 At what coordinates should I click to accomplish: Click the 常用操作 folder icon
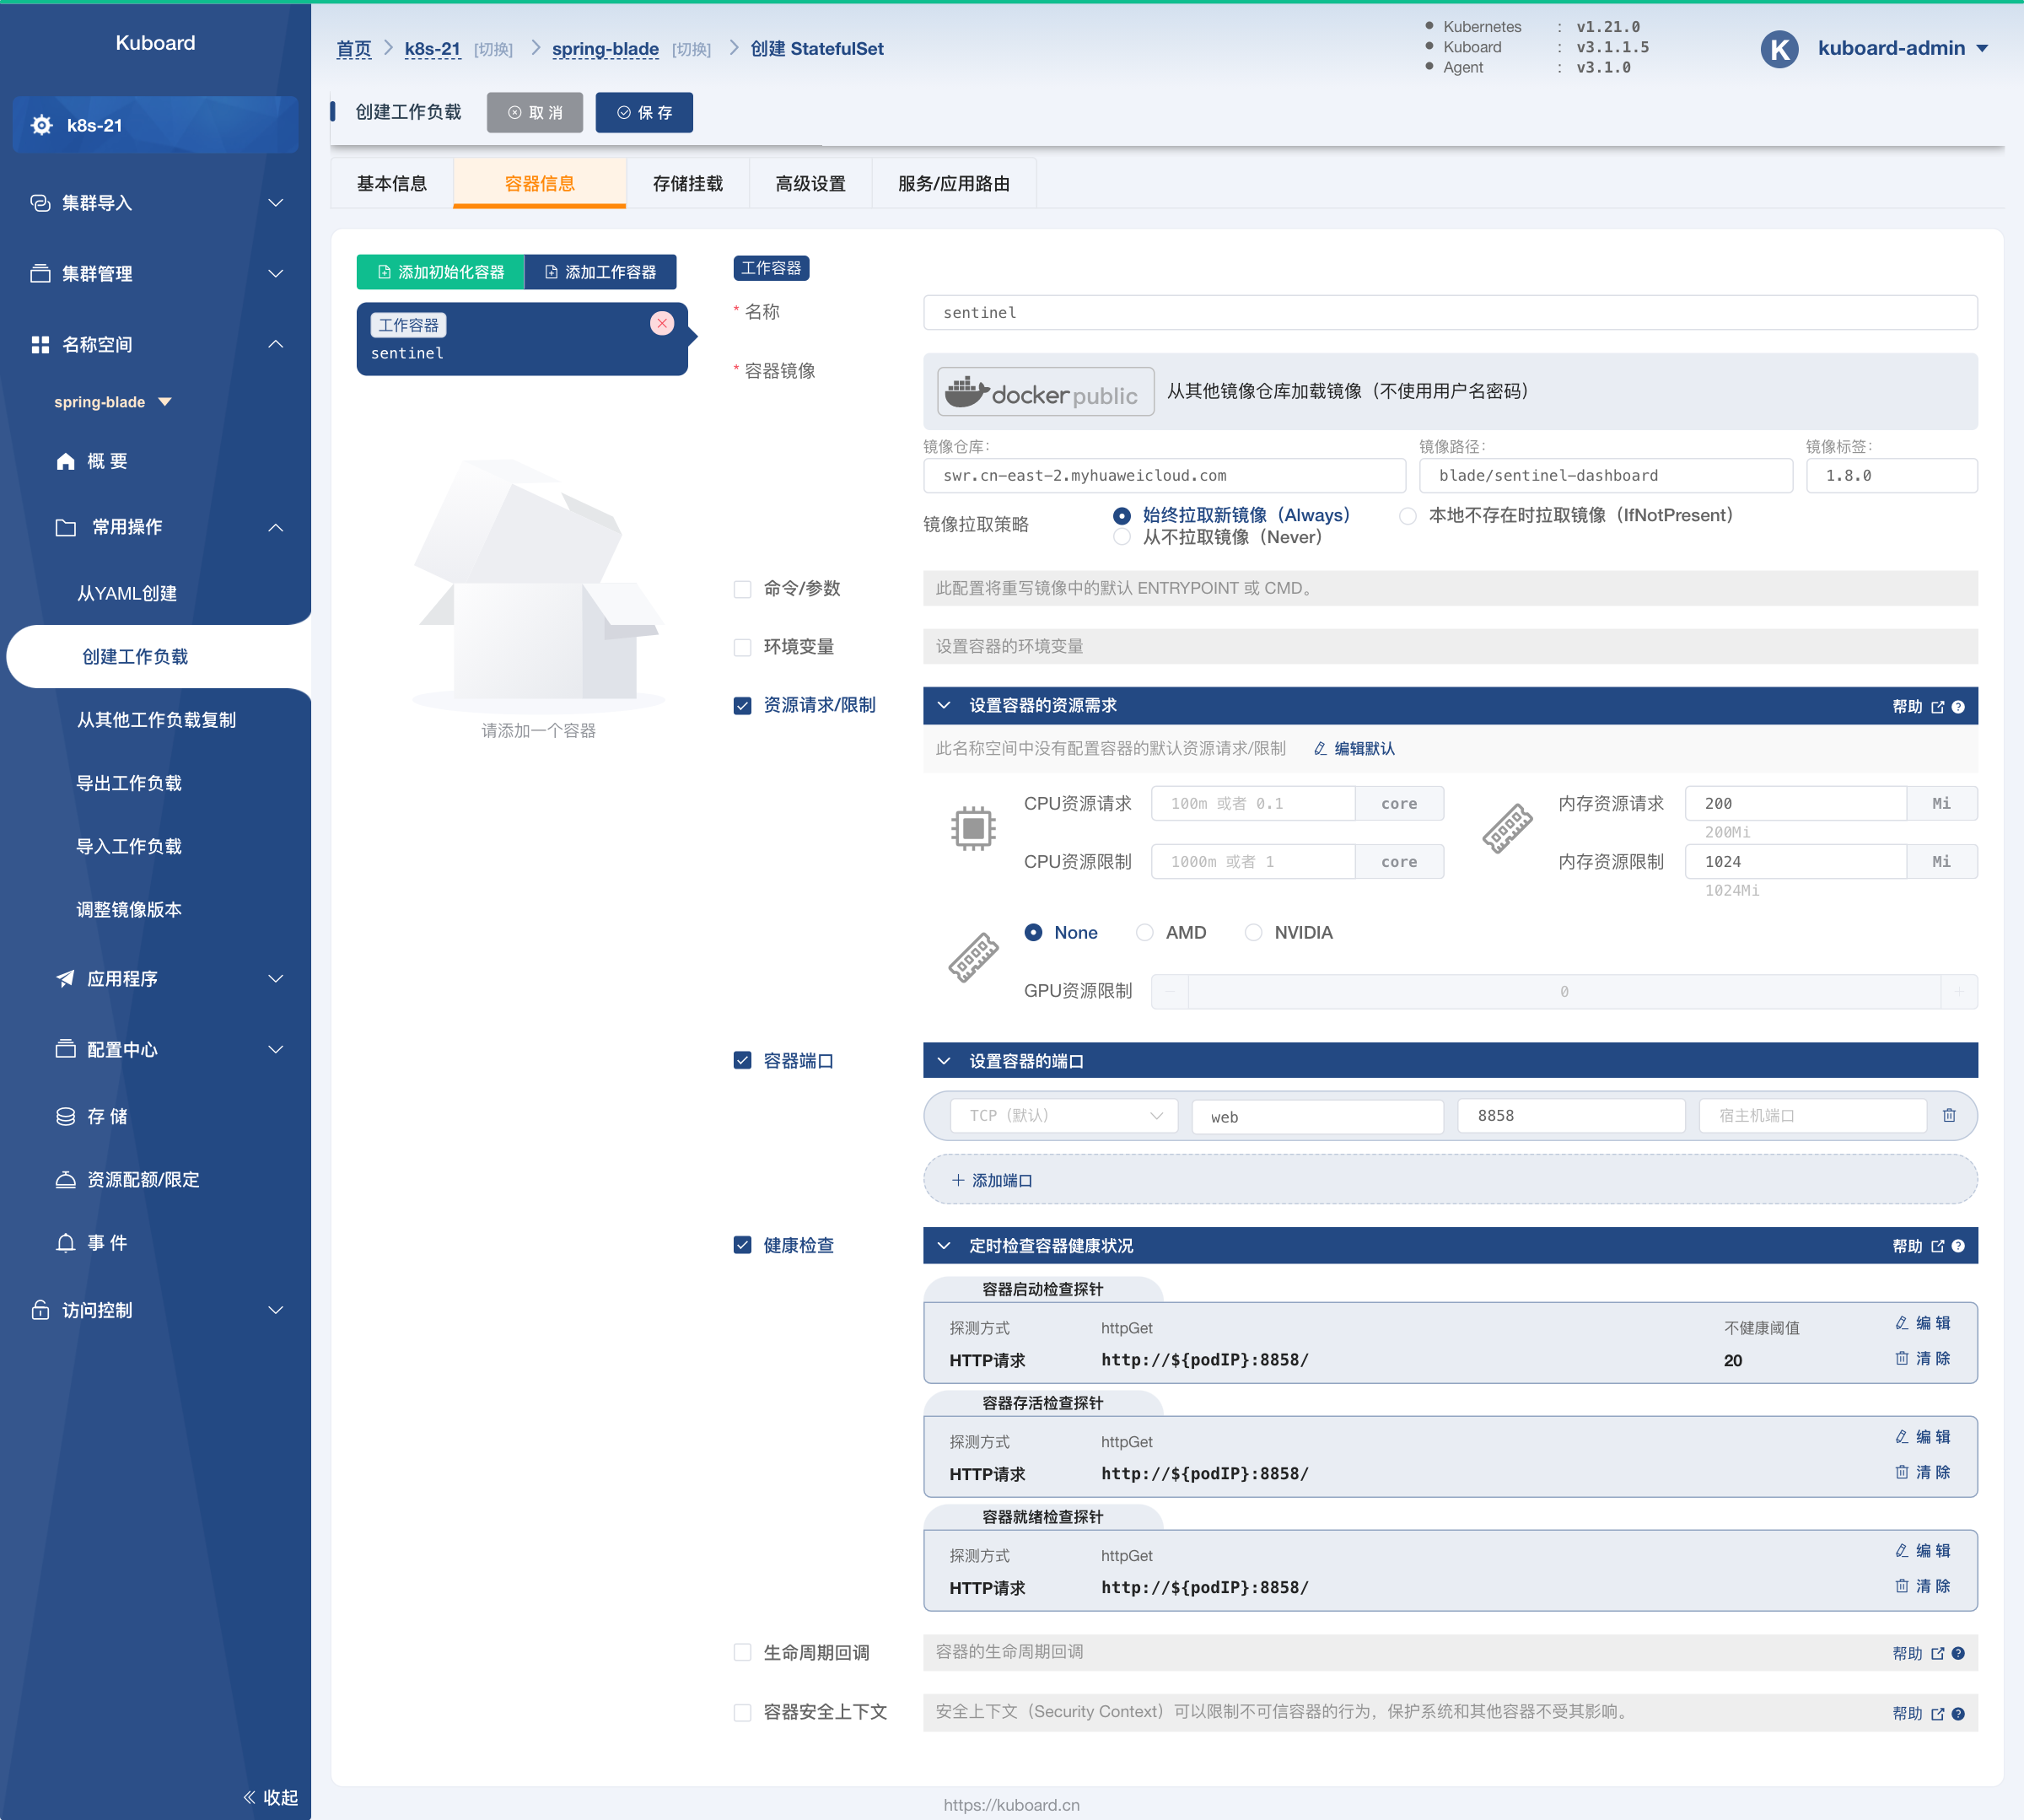point(66,527)
